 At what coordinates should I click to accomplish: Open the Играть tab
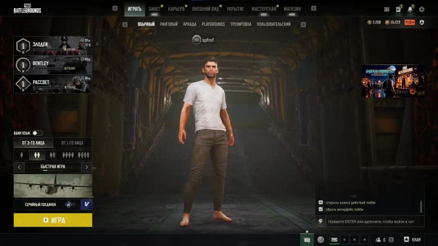tap(134, 9)
